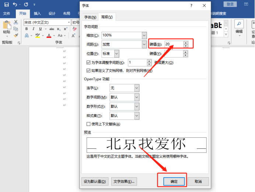
Task: Copy selection with the copy icon
Action: [x=16, y=29]
